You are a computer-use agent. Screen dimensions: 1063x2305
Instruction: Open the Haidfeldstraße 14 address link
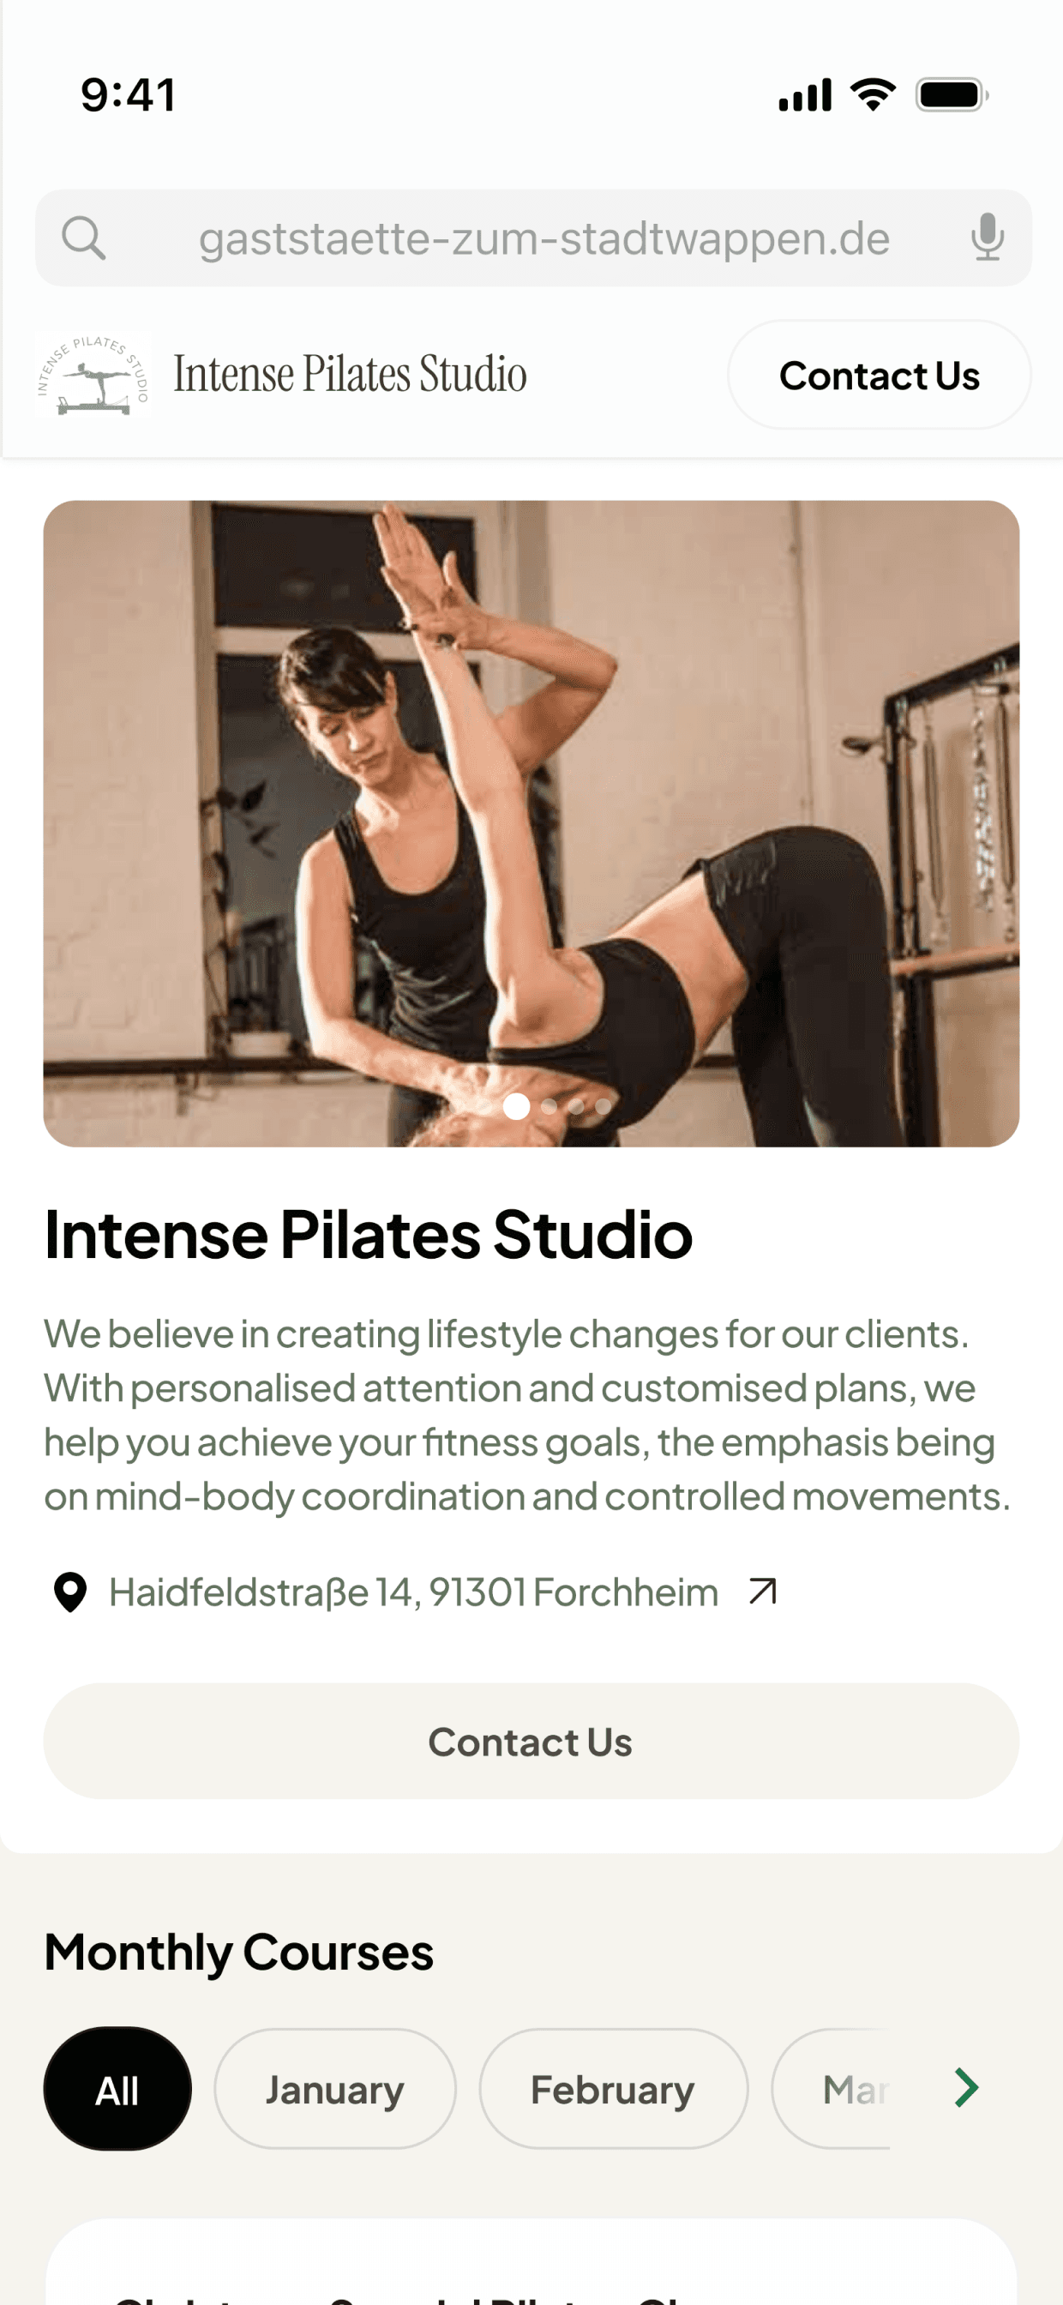click(x=413, y=1592)
